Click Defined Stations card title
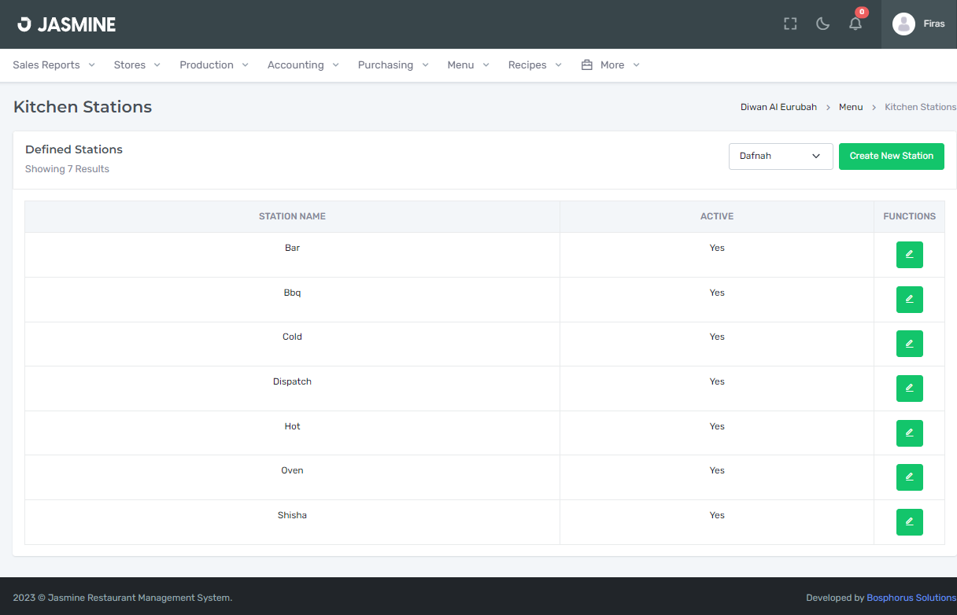Image resolution: width=957 pixels, height=615 pixels. pyautogui.click(x=74, y=149)
